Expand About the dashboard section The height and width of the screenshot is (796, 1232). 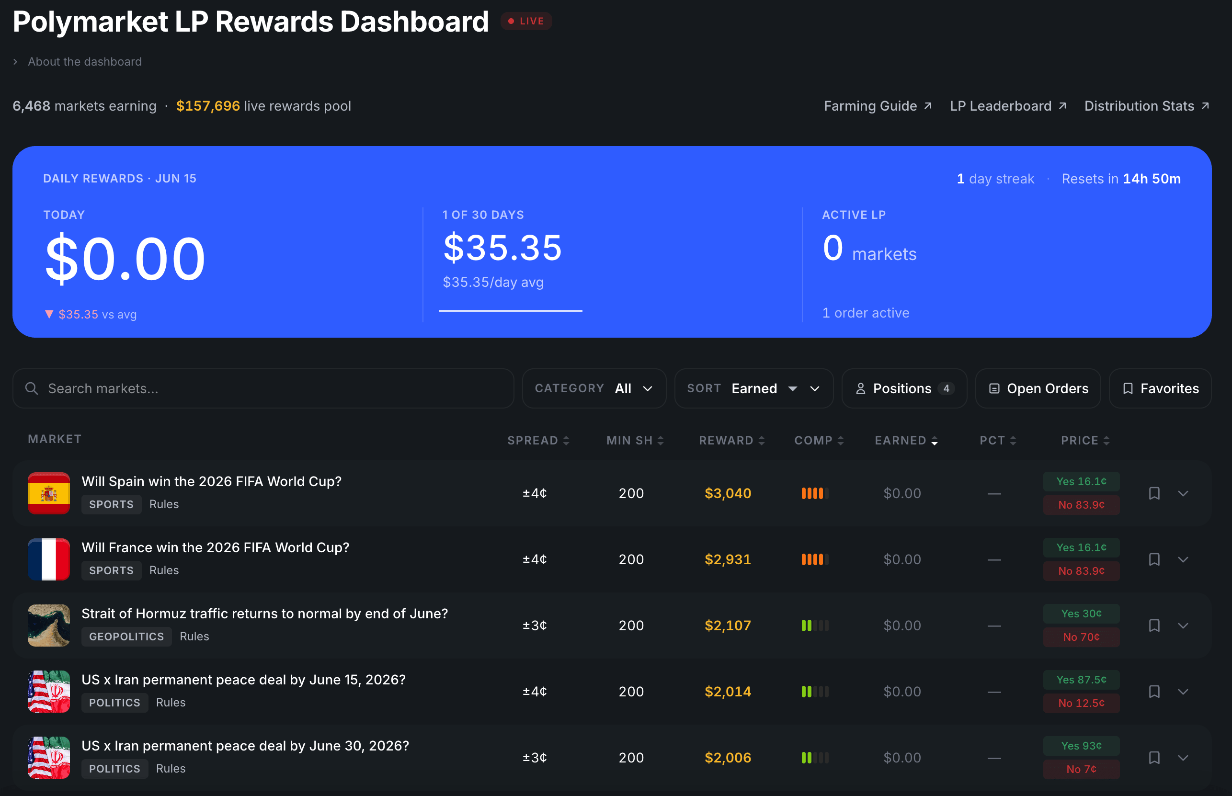tap(78, 61)
